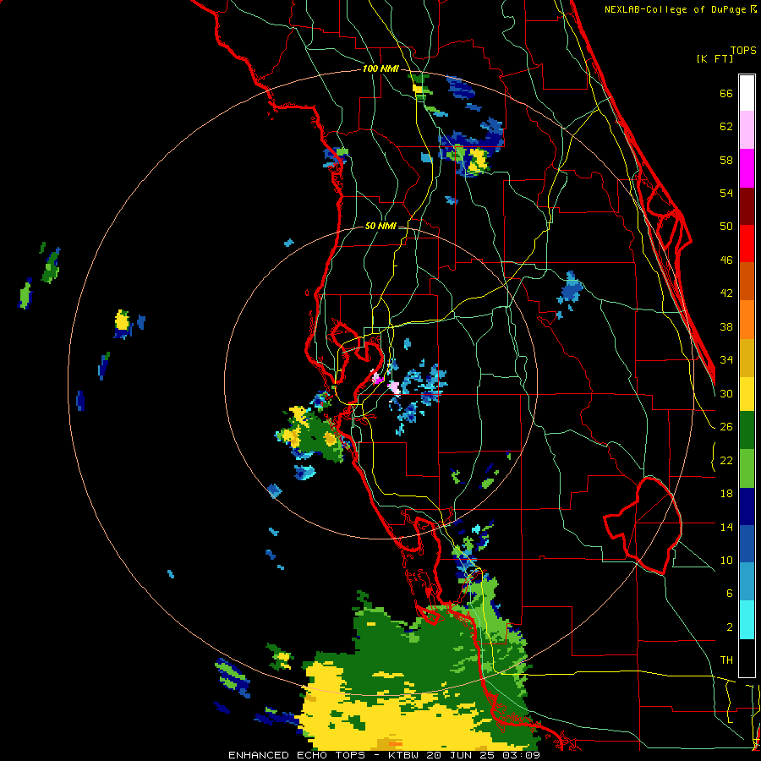Image resolution: width=761 pixels, height=761 pixels.
Task: Click the dark green 26 kft legend swatch
Action: [747, 430]
